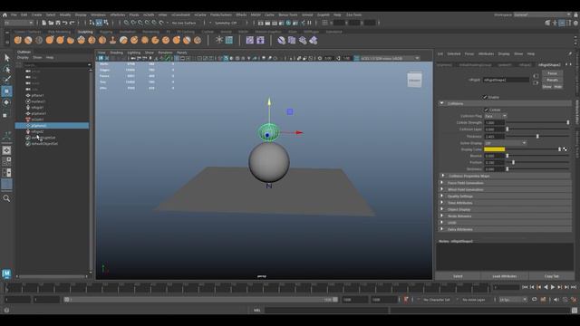Click the yellow Display Color swatch
Image resolution: width=580 pixels, height=326 pixels.
[x=494, y=149]
